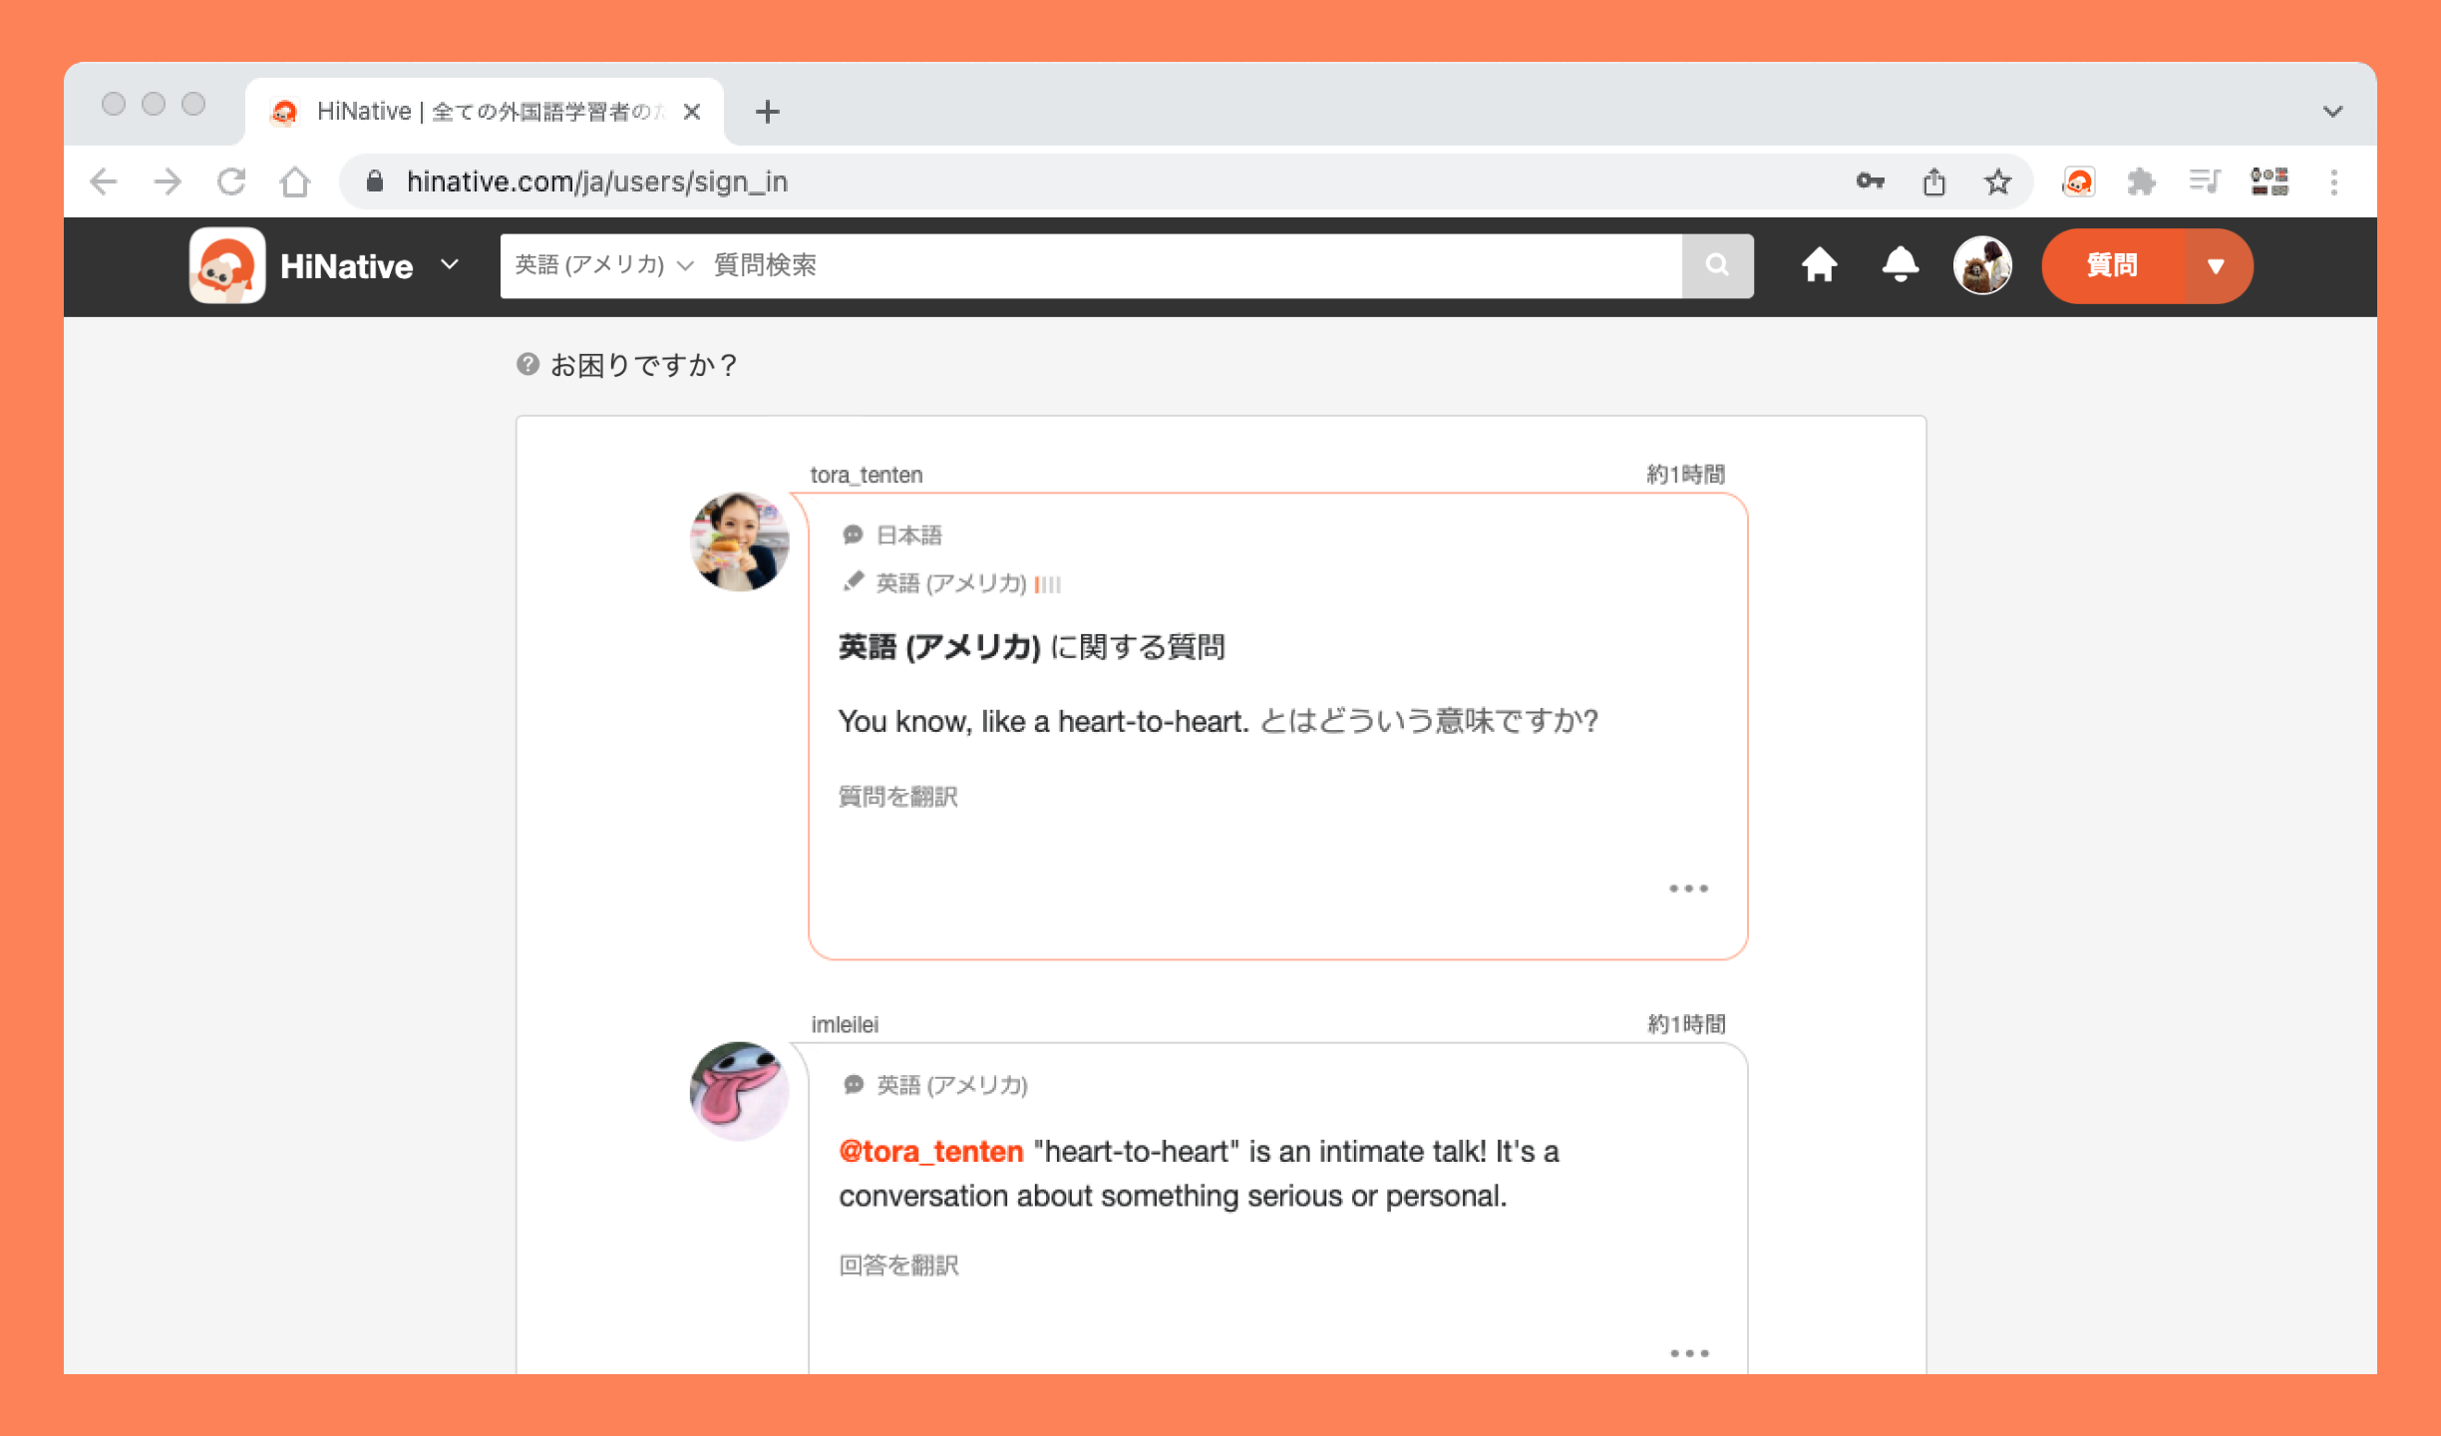Open the 英語 (アメリカ) language selector

point(603,265)
